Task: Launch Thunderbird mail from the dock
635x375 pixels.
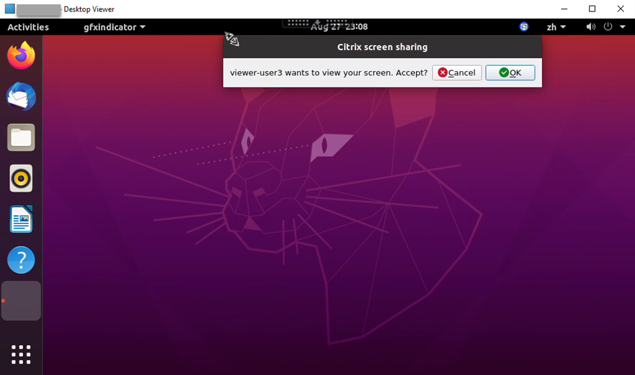Action: [x=21, y=97]
